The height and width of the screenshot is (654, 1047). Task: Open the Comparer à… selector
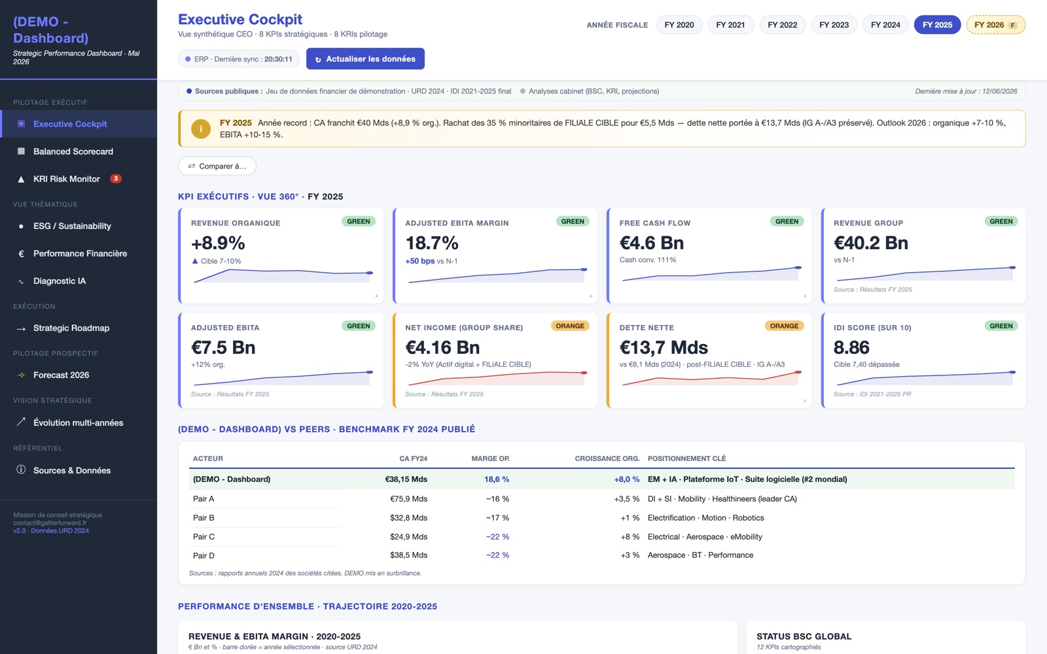[217, 166]
